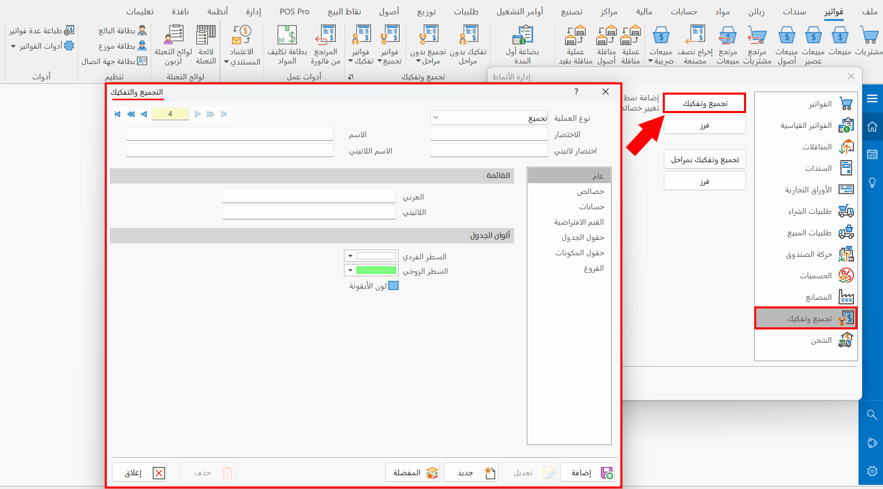The height and width of the screenshot is (489, 883).
Task: Expand مبيعات ضريبة dropdown in ribbon
Action: [650, 61]
